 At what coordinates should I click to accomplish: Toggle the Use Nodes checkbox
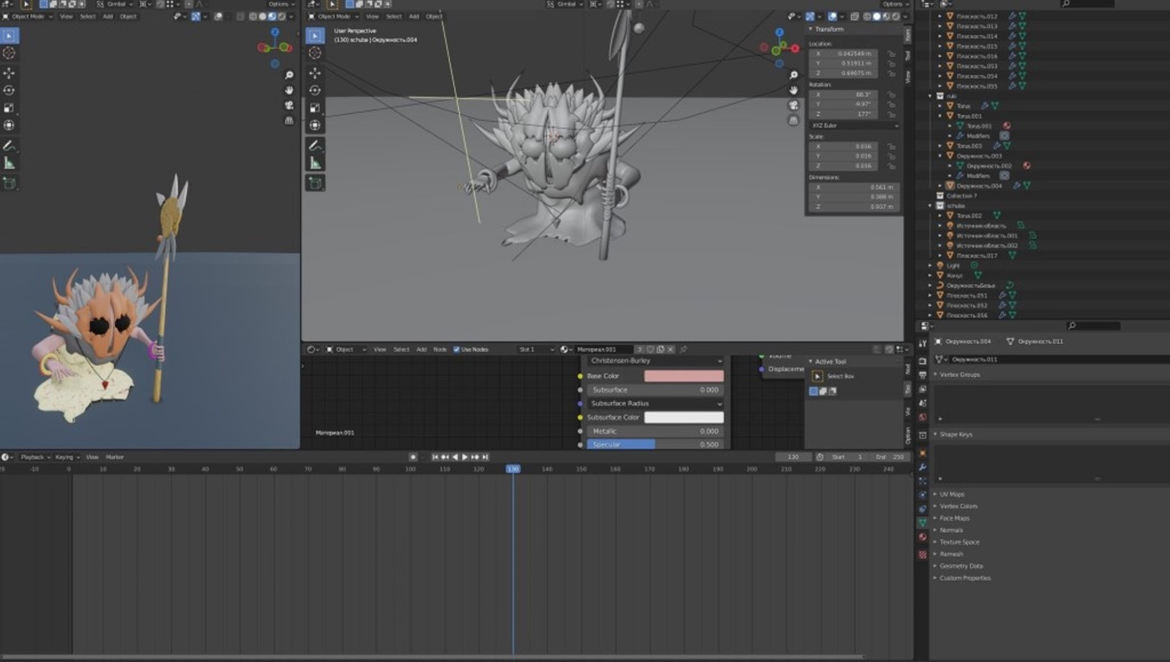click(456, 349)
